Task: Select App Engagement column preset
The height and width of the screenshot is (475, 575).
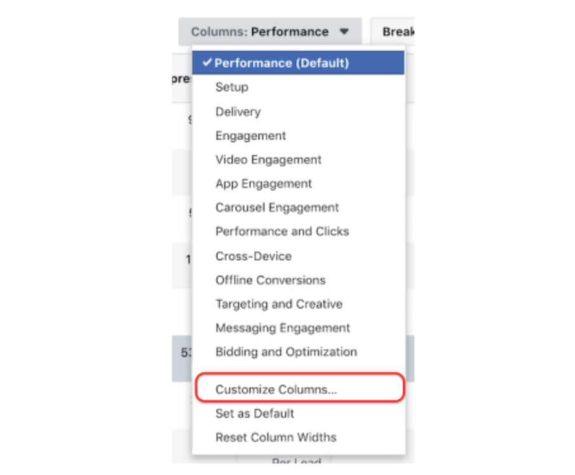Action: (264, 184)
